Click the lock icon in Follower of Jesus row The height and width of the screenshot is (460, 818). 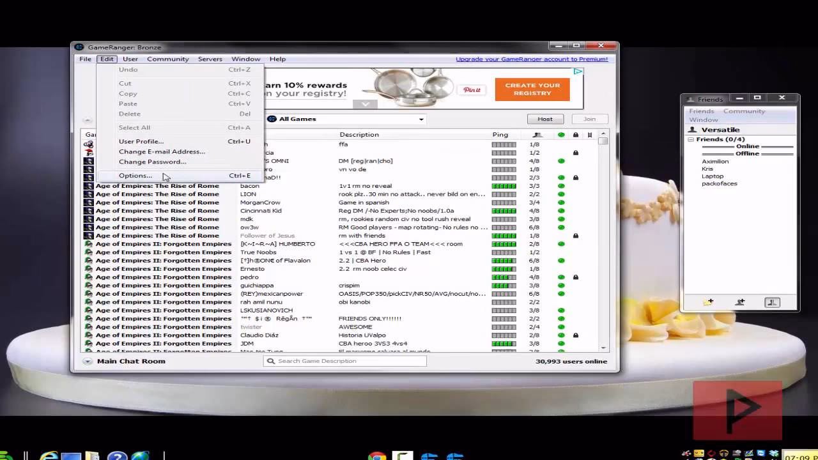(x=576, y=236)
